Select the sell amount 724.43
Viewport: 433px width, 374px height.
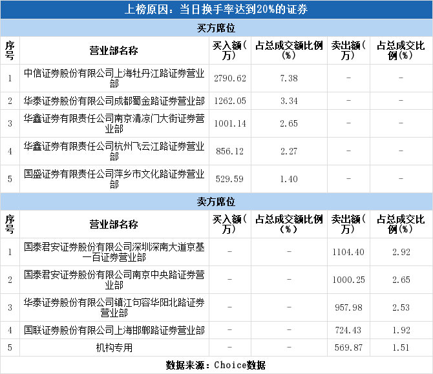coord(348,330)
